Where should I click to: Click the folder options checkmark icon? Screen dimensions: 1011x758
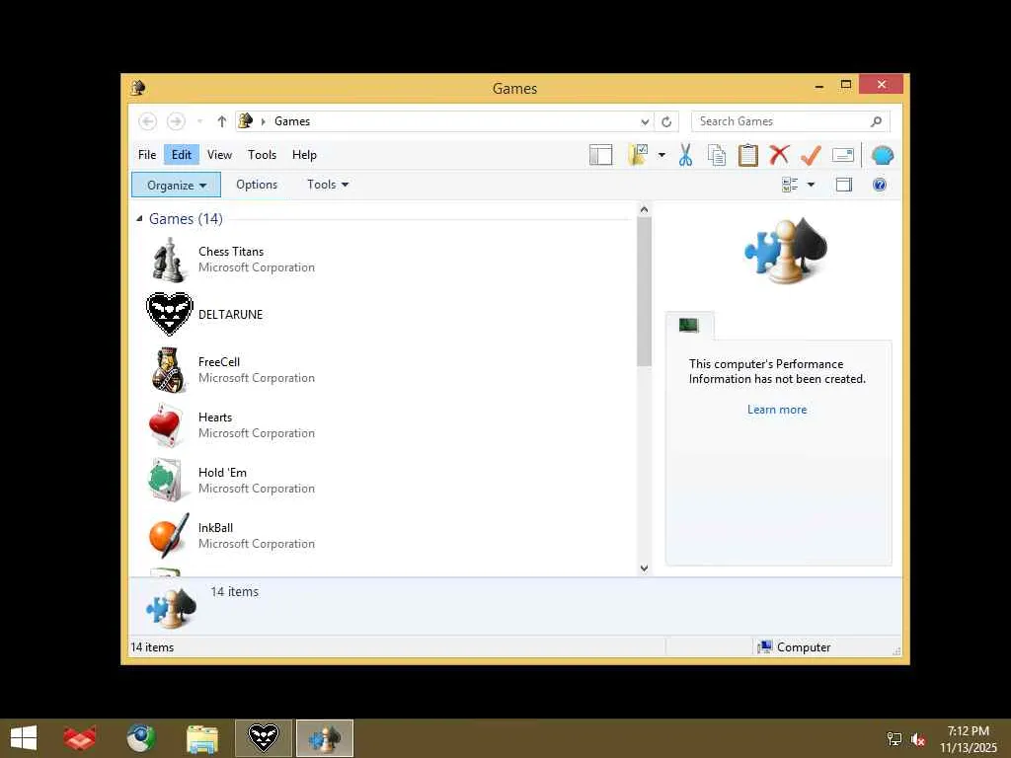[x=638, y=155]
